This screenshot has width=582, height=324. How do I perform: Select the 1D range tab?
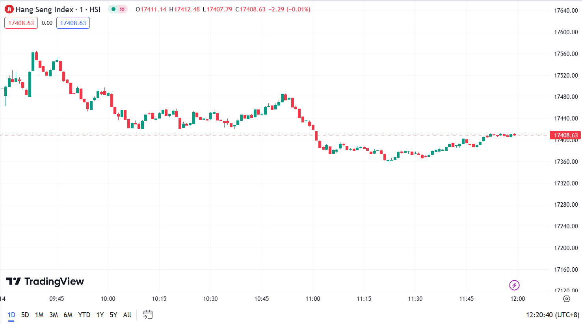coord(11,315)
